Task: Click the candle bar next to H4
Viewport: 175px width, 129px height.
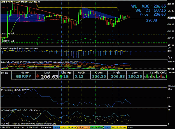Action: [166, 76]
